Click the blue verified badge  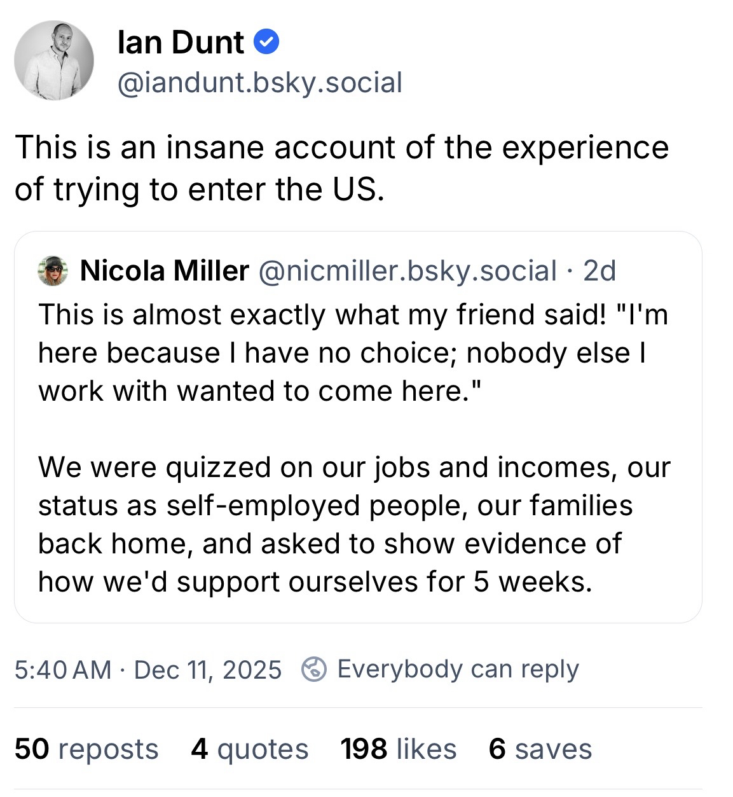(x=266, y=43)
